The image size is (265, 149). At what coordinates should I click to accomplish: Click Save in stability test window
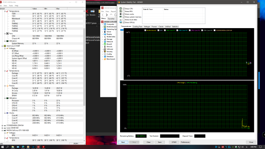[160, 142]
